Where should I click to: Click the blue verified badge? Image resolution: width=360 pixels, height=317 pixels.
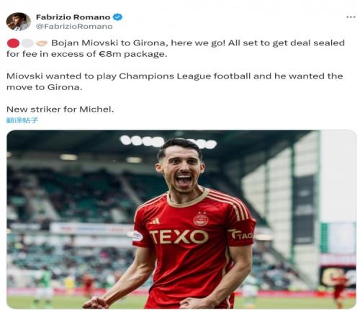(118, 17)
